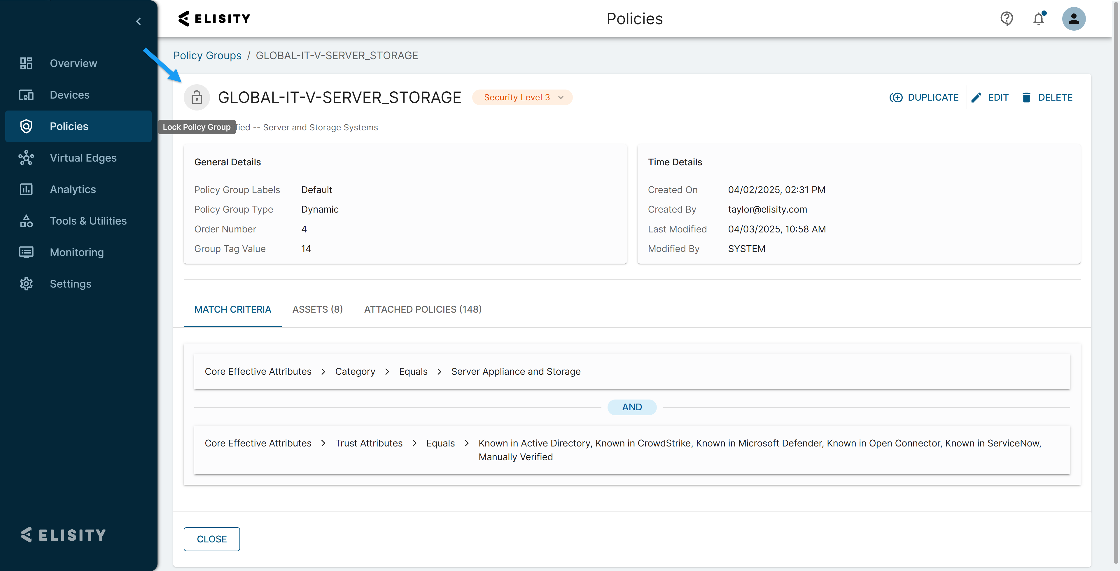This screenshot has height=571, width=1120.
Task: Click the CLOSE button at the bottom
Action: coord(211,539)
